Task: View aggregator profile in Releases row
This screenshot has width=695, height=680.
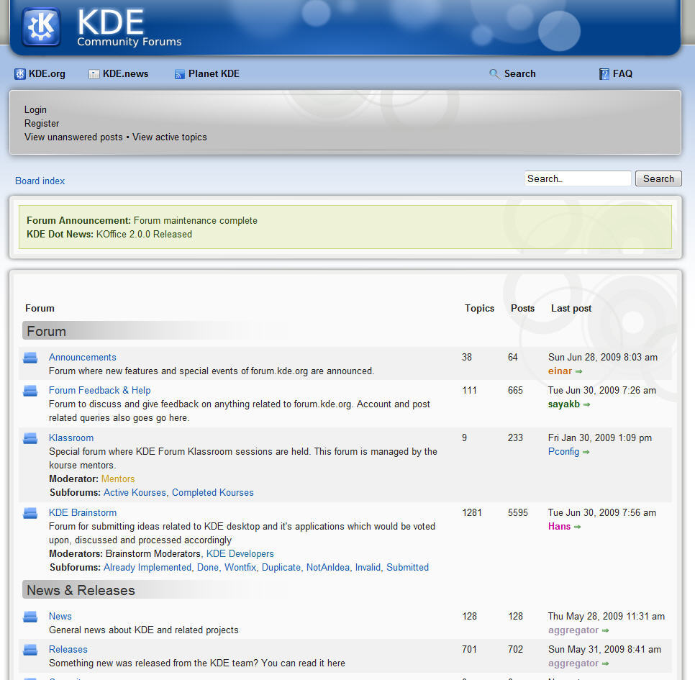Action: pyautogui.click(x=573, y=664)
